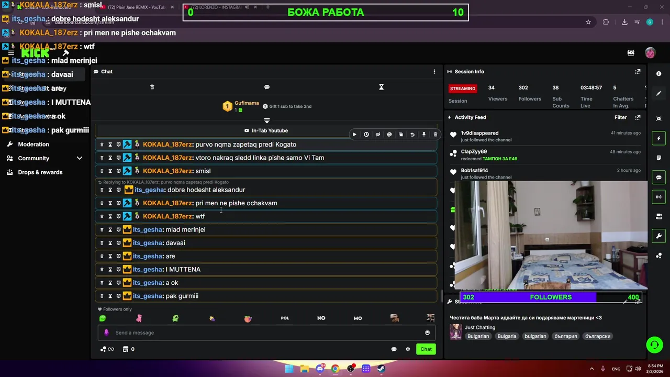This screenshot has height=377, width=670.
Task: Open Drops & rewards in the left sidebar
Action: pyautogui.click(x=40, y=172)
